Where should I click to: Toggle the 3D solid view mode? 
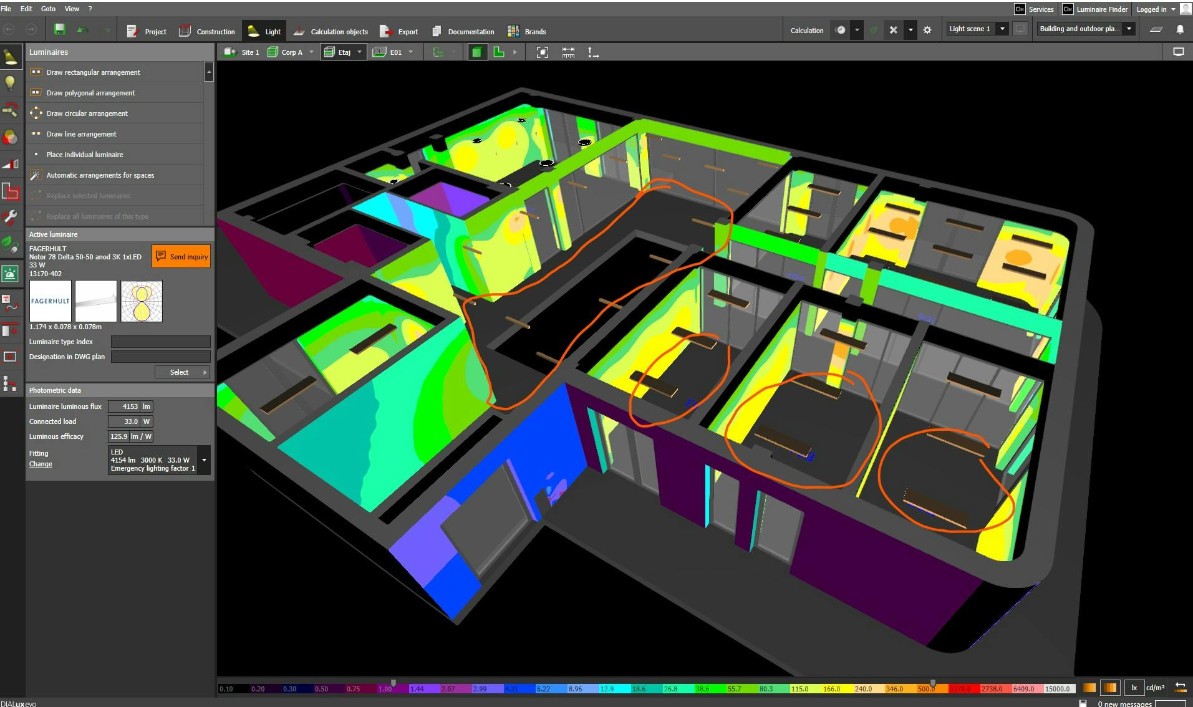pos(477,52)
